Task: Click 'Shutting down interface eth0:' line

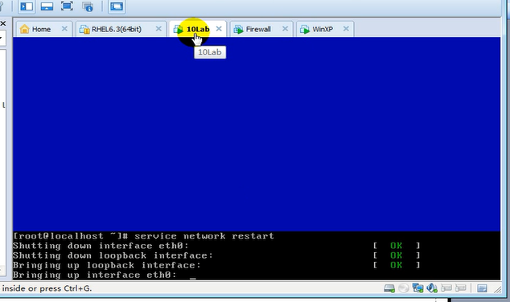Action: tap(101, 246)
